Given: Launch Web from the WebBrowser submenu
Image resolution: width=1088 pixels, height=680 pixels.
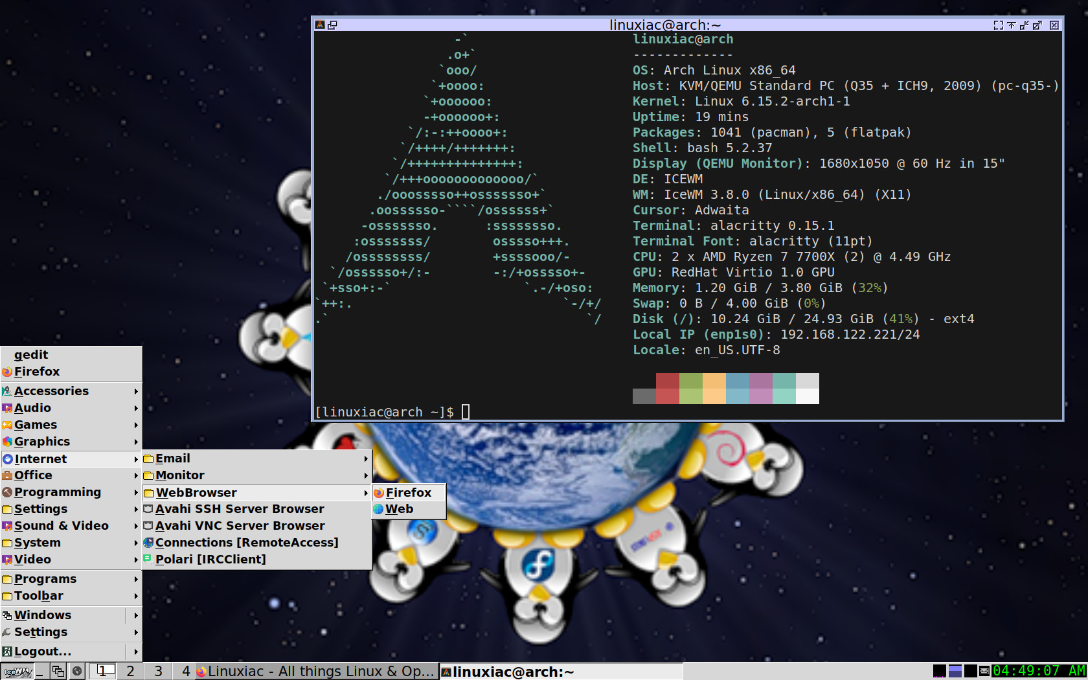Looking at the screenshot, I should (x=409, y=510).
